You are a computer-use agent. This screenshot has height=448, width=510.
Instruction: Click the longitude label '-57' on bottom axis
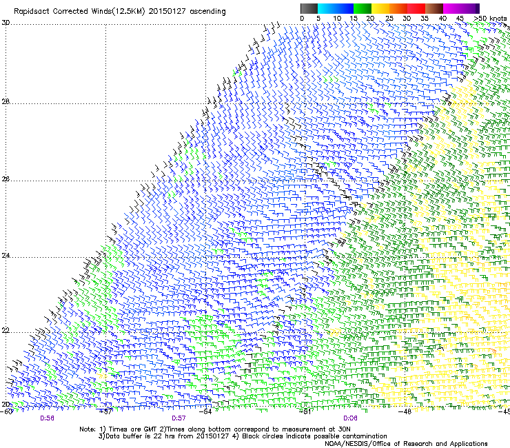(105, 411)
